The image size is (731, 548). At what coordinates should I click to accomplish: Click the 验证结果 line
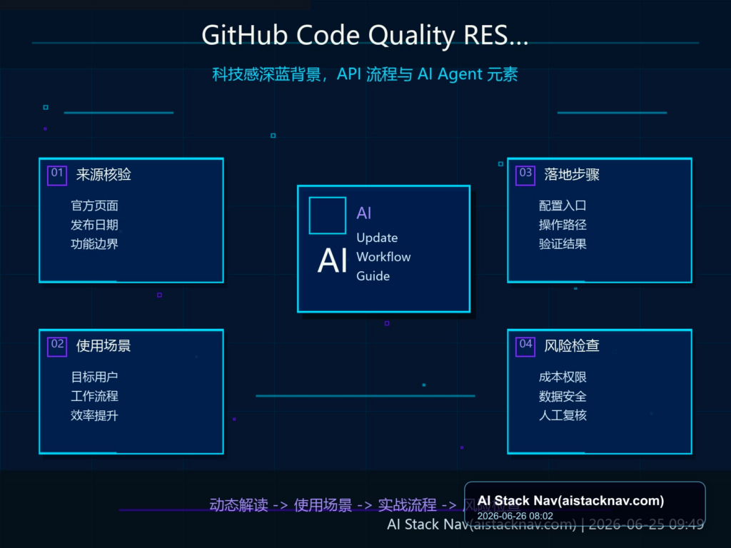click(x=563, y=244)
